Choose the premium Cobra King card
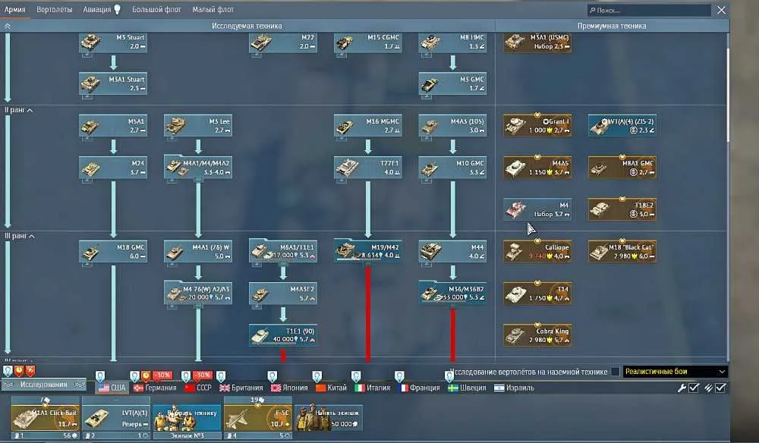 point(537,335)
